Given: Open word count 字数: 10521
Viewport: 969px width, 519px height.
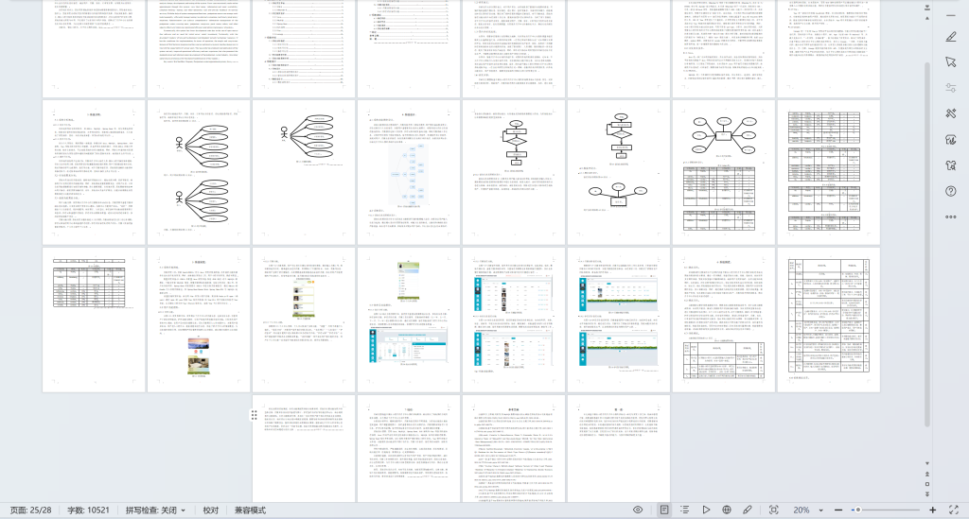Looking at the screenshot, I should click(88, 510).
